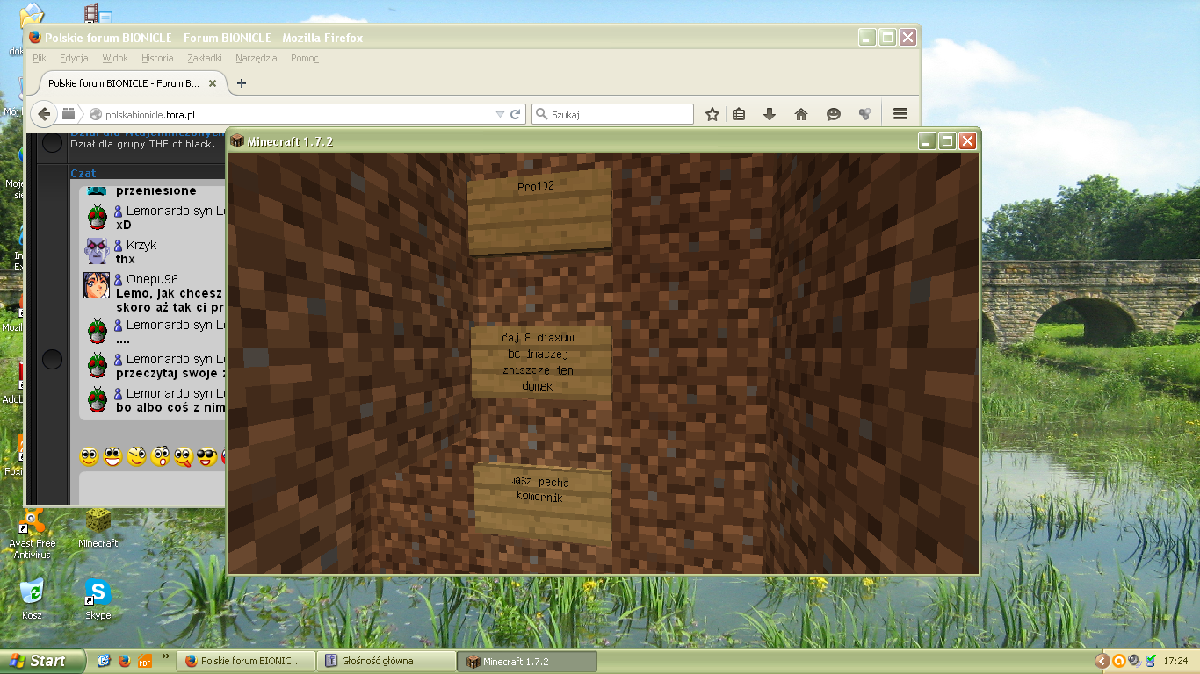Open the Firefox hamburger menu icon
The height and width of the screenshot is (674, 1200).
[900, 114]
